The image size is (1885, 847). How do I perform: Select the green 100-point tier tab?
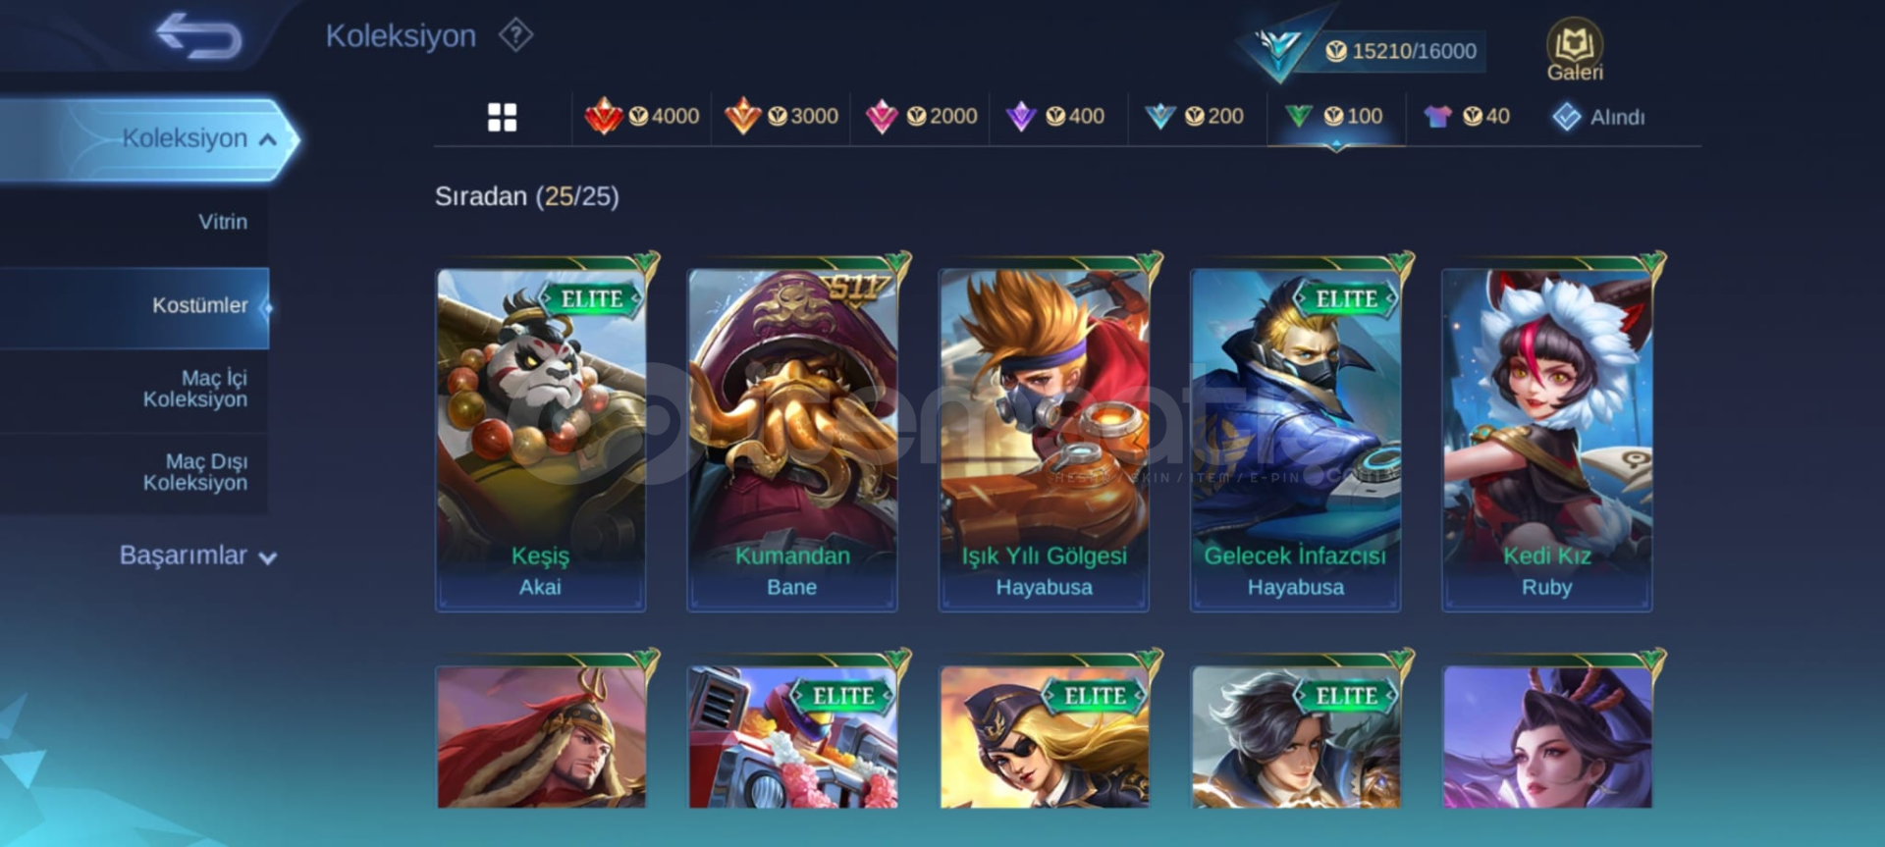click(x=1334, y=117)
